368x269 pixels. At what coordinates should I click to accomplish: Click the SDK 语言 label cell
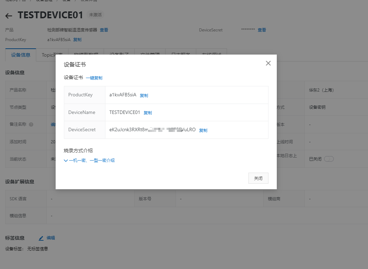pyautogui.click(x=26, y=199)
